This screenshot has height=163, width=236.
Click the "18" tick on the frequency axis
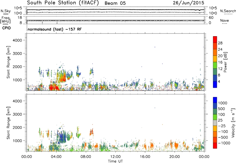[x=20, y=18]
